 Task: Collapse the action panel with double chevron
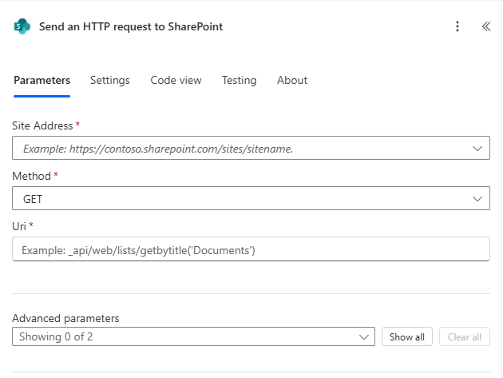click(x=485, y=26)
